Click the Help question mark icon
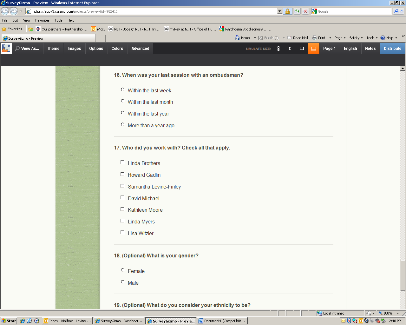The width and height of the screenshot is (406, 325). click(x=383, y=38)
